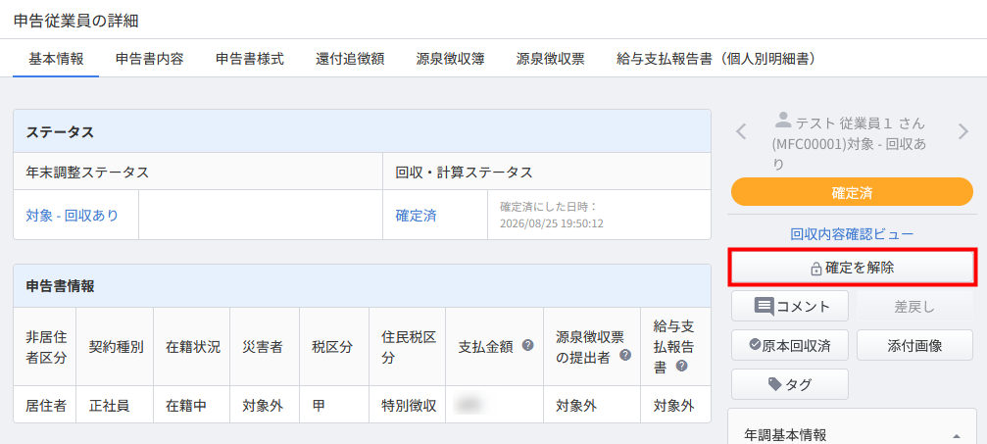The width and height of the screenshot is (987, 444).
Task: Open 給与支払報告書（個人別明細書） tab
Action: tap(716, 59)
